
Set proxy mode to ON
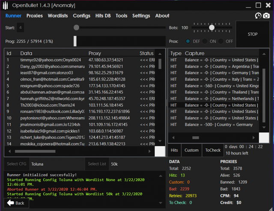point(205,41)
